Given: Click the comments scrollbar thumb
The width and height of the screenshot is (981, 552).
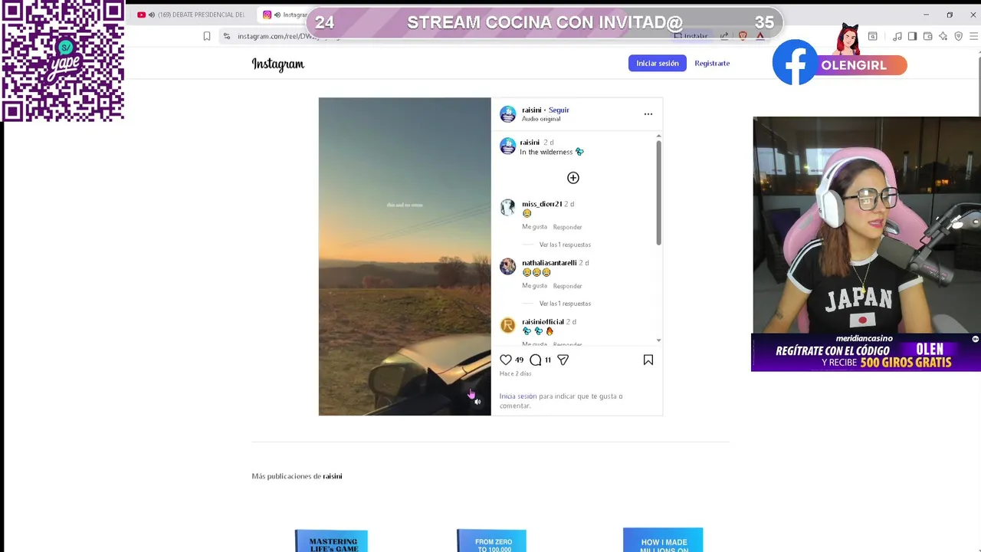Looking at the screenshot, I should (658, 193).
